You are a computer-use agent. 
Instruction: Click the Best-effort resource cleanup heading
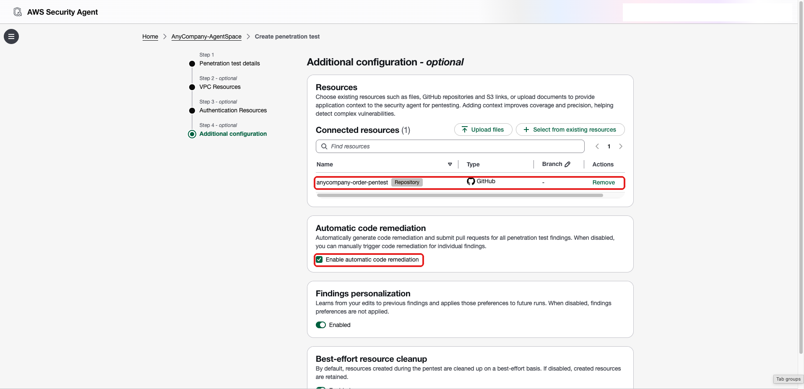pos(371,359)
